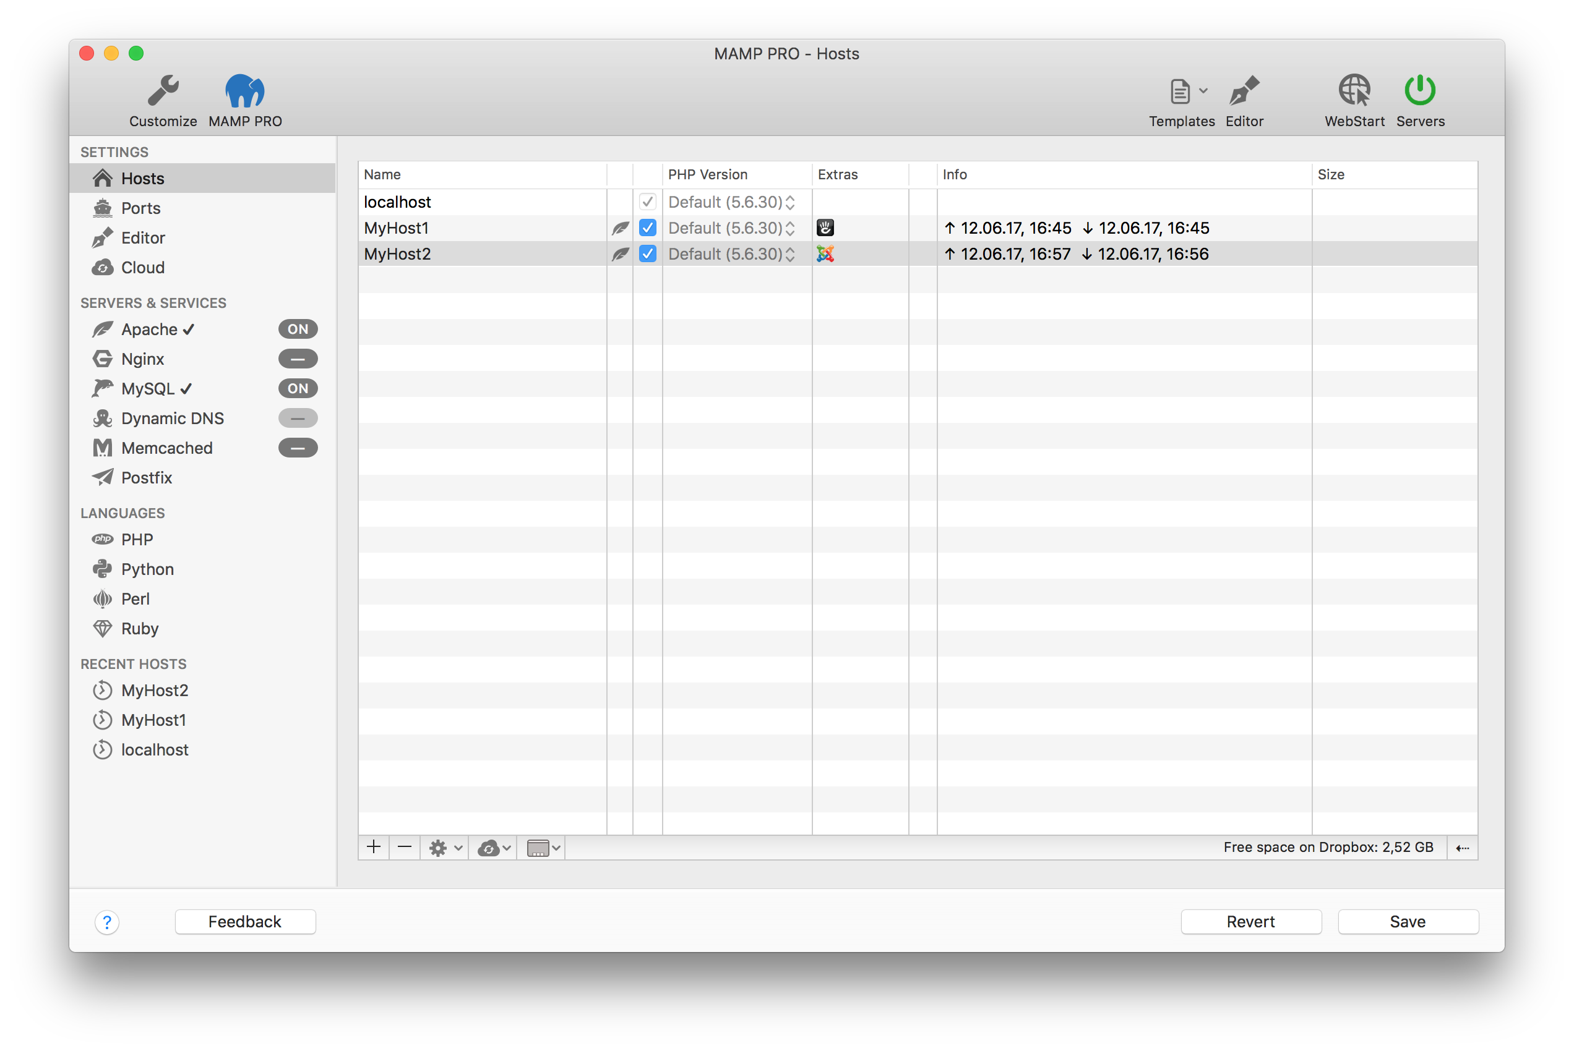
Task: Switch off the Apache ON toggle
Action: point(298,329)
